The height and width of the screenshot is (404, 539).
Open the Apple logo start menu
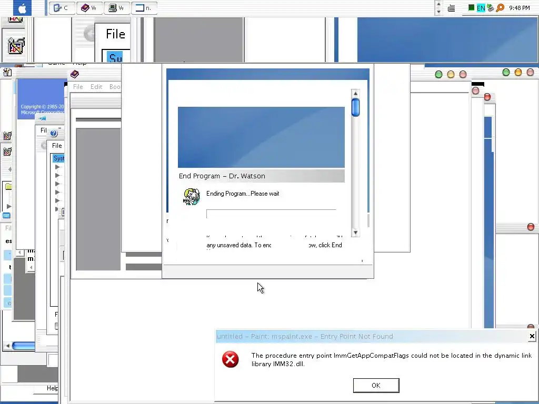(22, 8)
